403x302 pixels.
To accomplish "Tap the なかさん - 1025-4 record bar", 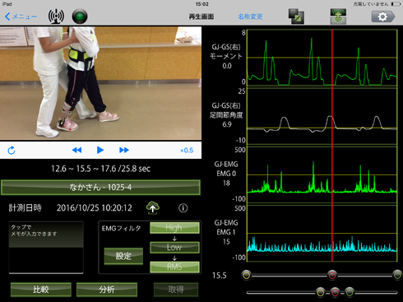I will click(100, 188).
